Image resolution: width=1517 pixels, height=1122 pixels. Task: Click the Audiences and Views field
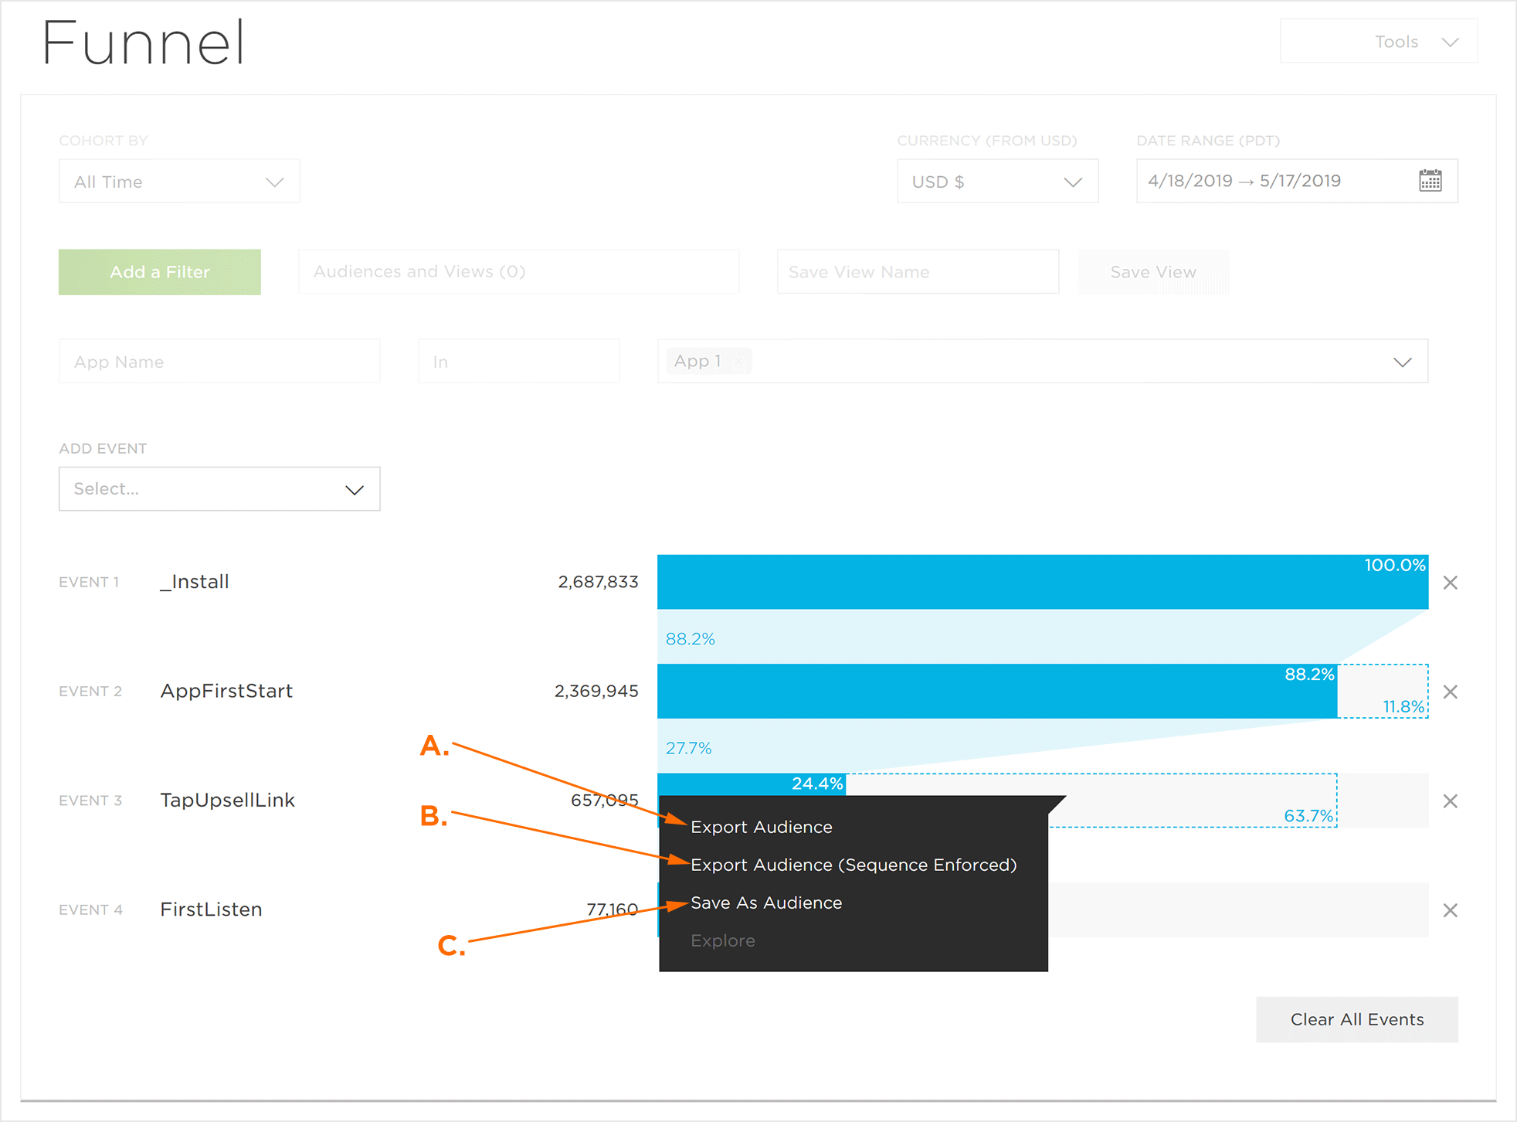pos(518,272)
